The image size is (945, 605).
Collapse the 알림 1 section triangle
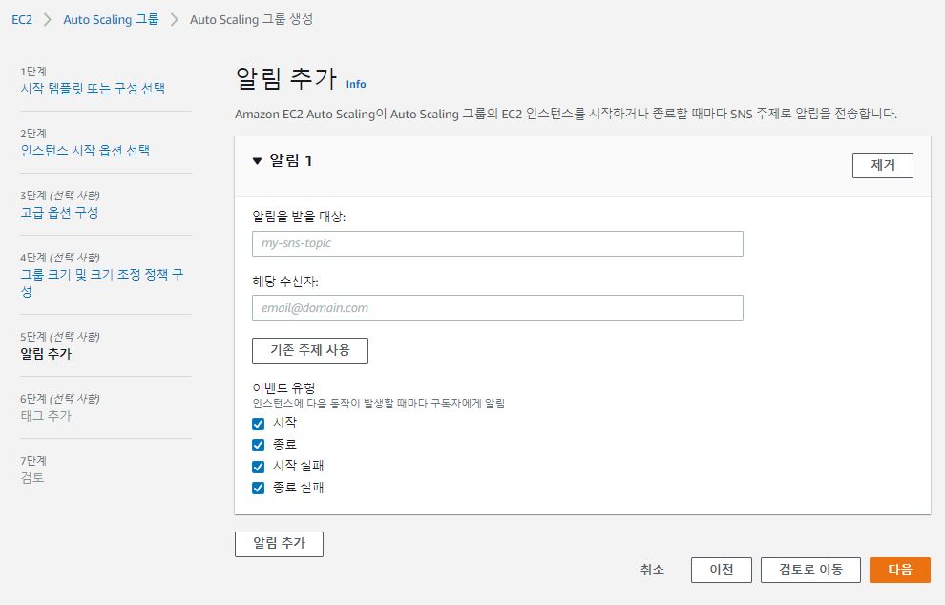(x=258, y=161)
